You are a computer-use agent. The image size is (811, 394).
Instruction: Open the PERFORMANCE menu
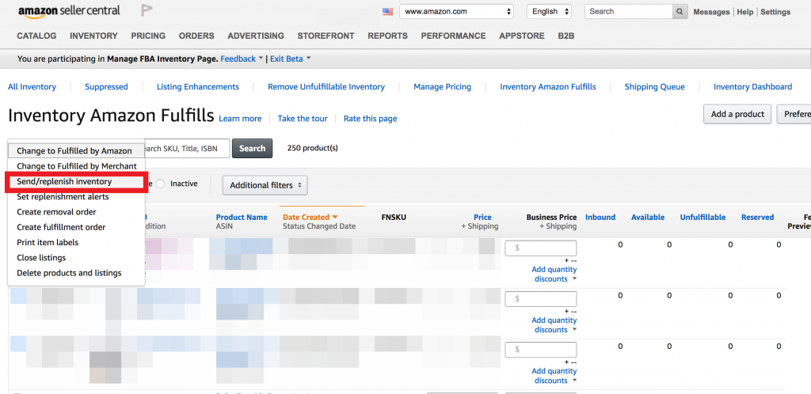[453, 36]
